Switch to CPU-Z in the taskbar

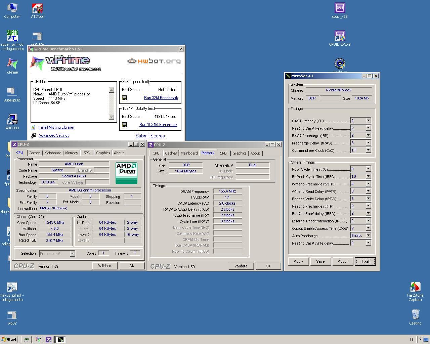pos(49,340)
